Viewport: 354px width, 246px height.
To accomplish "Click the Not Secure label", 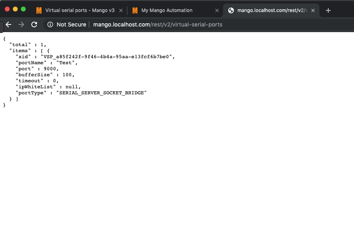I will point(72,24).
